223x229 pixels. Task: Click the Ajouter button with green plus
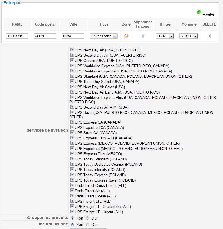205,12
